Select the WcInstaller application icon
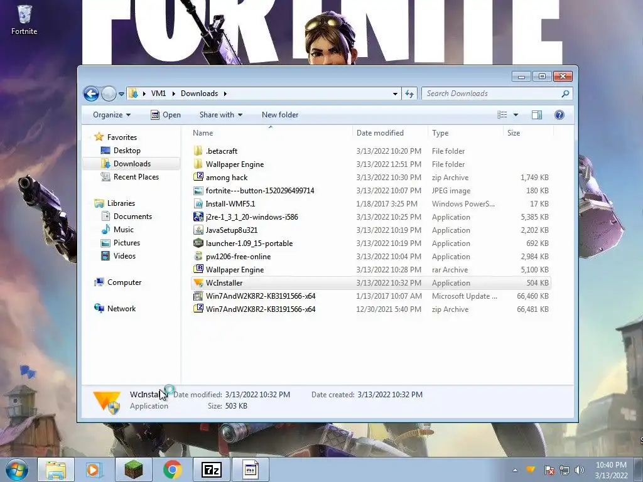 [x=198, y=283]
